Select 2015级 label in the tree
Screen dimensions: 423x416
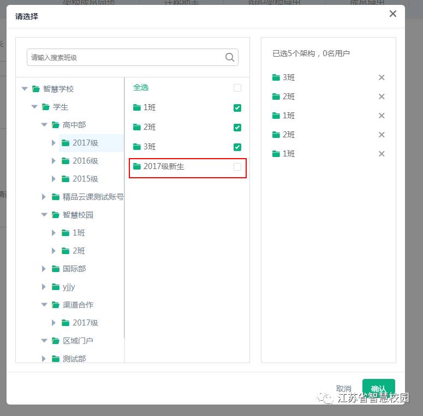pos(85,179)
